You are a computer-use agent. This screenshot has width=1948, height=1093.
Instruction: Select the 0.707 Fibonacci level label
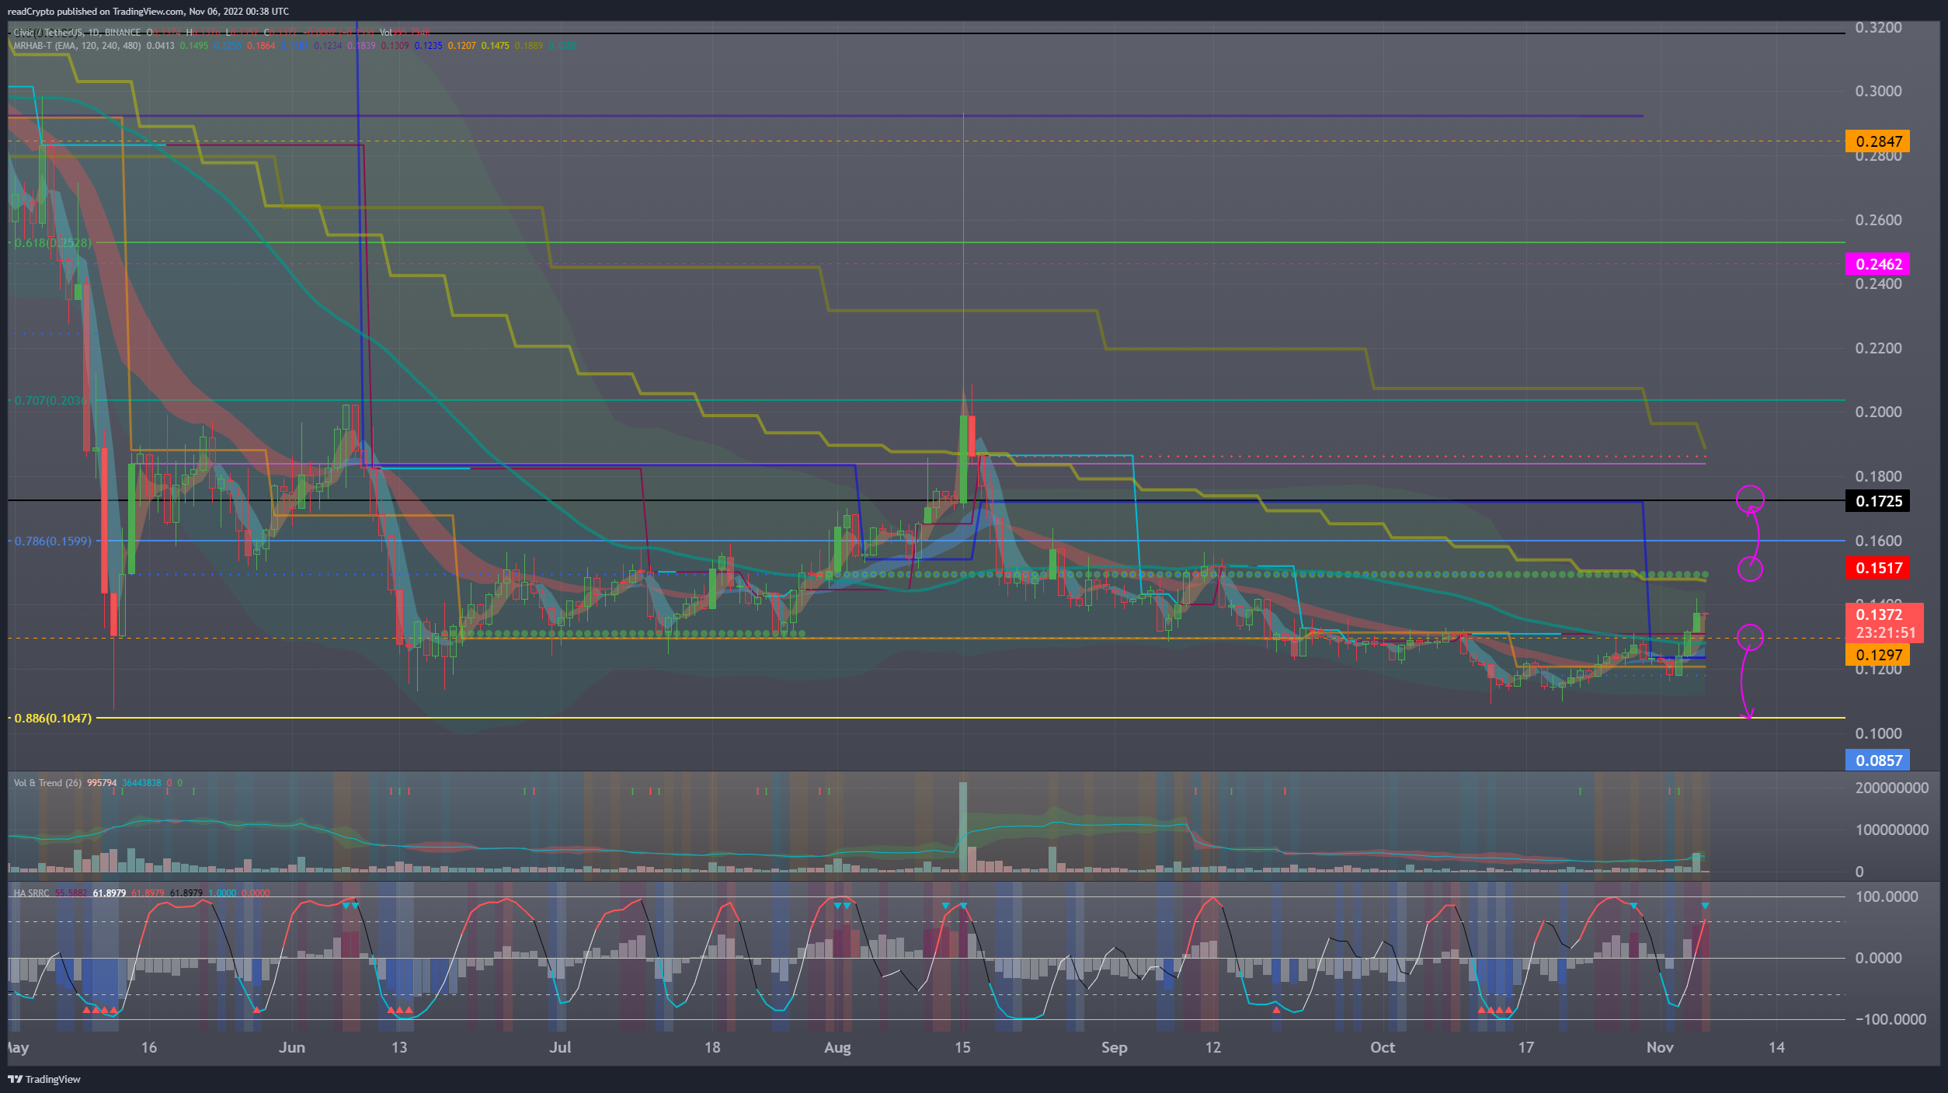(x=50, y=401)
